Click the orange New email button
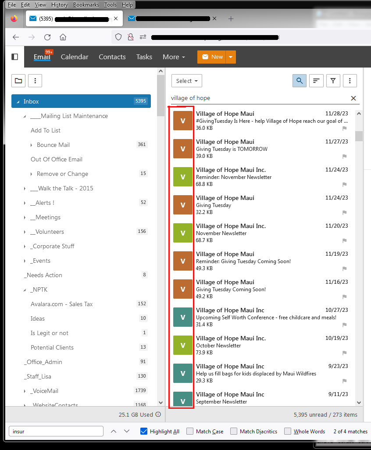Screen dimensions: 371x450 (212, 57)
